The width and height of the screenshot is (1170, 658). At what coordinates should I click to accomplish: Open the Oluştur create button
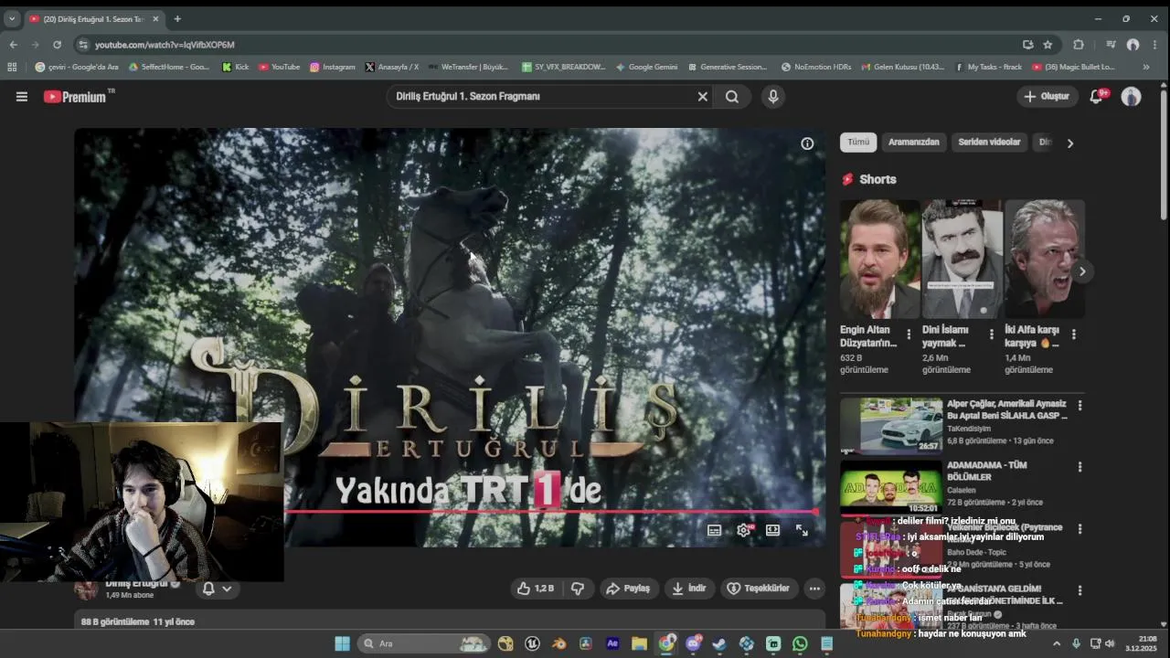pyautogui.click(x=1047, y=96)
